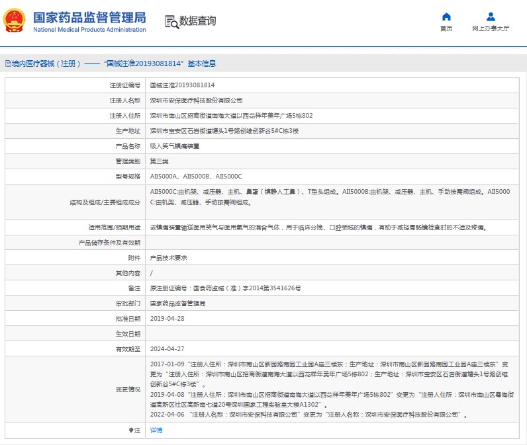The height and width of the screenshot is (445, 527).
Task: Click the 国家药品监督管理局 title text
Action: point(90,18)
